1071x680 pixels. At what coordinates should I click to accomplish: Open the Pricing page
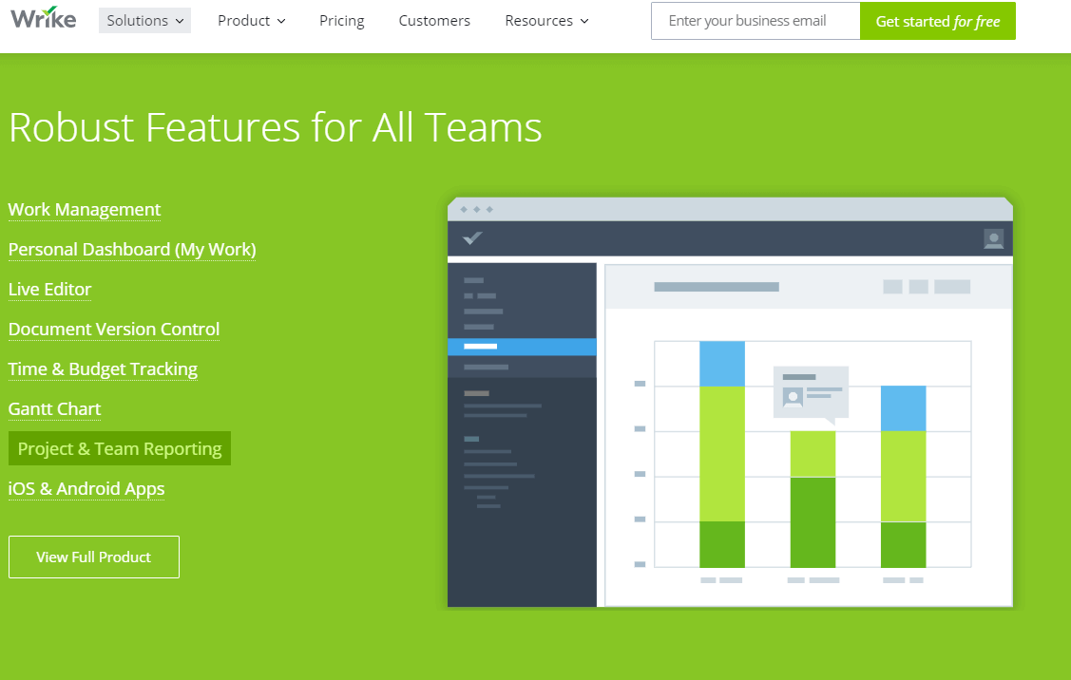pos(341,20)
